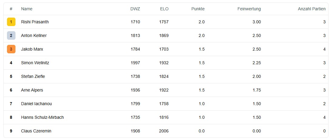Click the Punkte column header
Image resolution: width=330 pixels, height=140 pixels.
coord(198,9)
